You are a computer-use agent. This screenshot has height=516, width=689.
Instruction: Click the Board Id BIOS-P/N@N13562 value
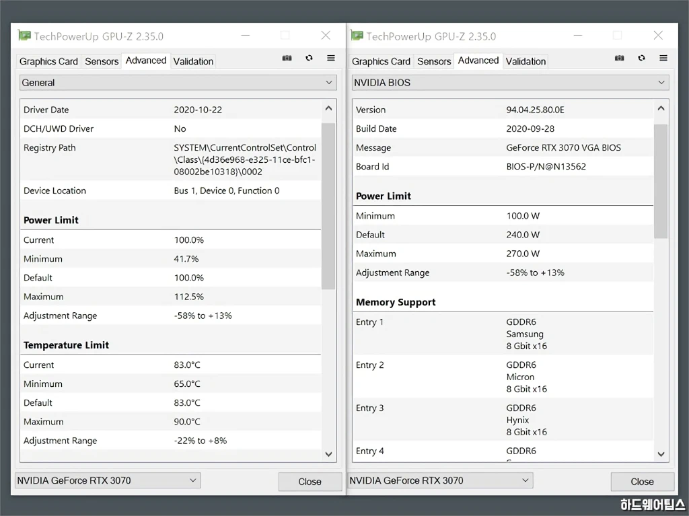[x=546, y=167]
